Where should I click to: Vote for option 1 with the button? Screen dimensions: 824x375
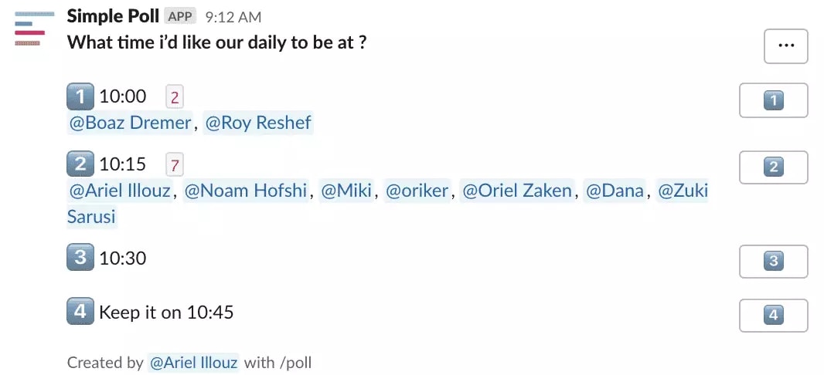(x=773, y=100)
